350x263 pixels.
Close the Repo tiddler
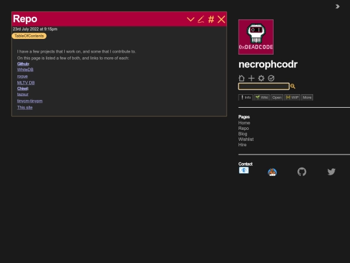pos(221,19)
